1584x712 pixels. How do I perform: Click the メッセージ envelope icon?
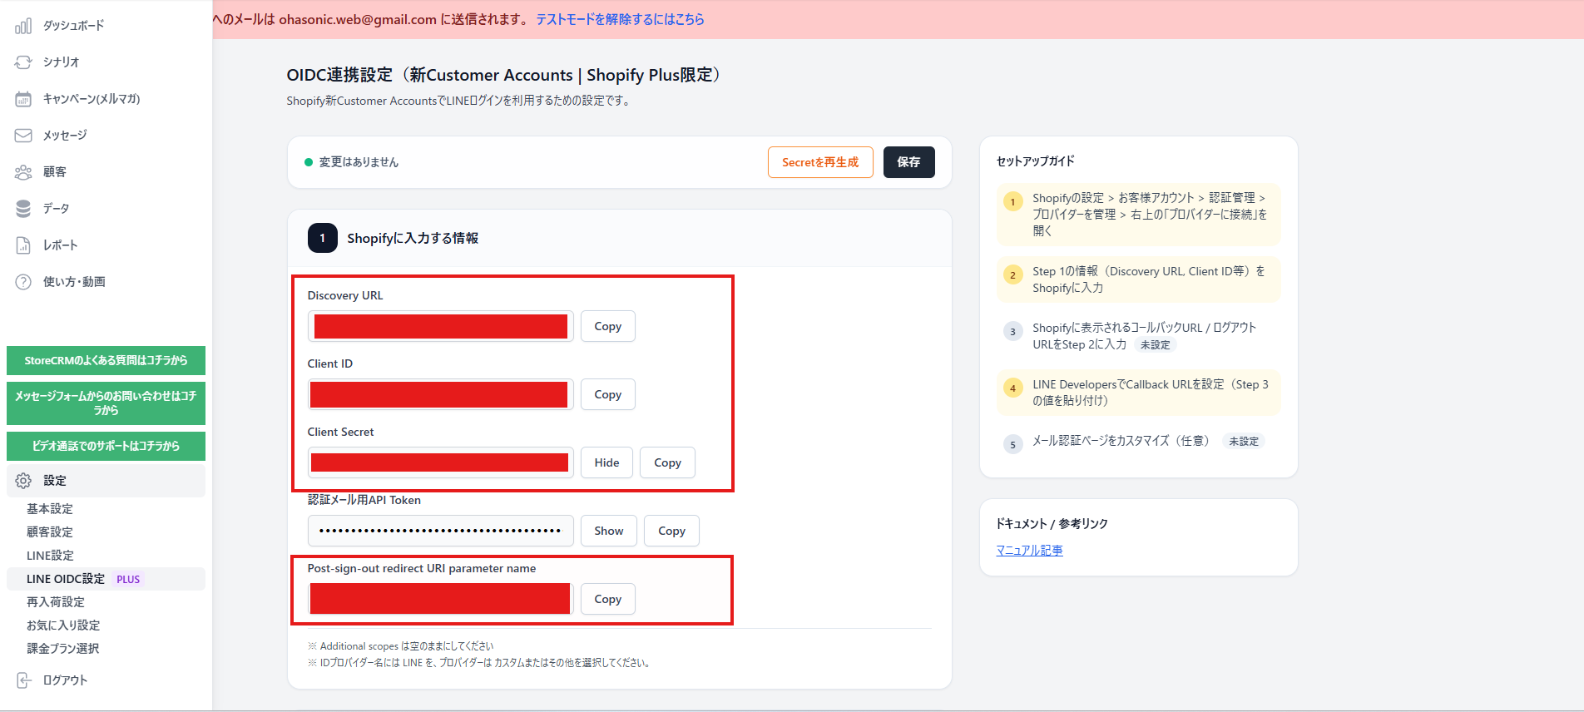23,136
